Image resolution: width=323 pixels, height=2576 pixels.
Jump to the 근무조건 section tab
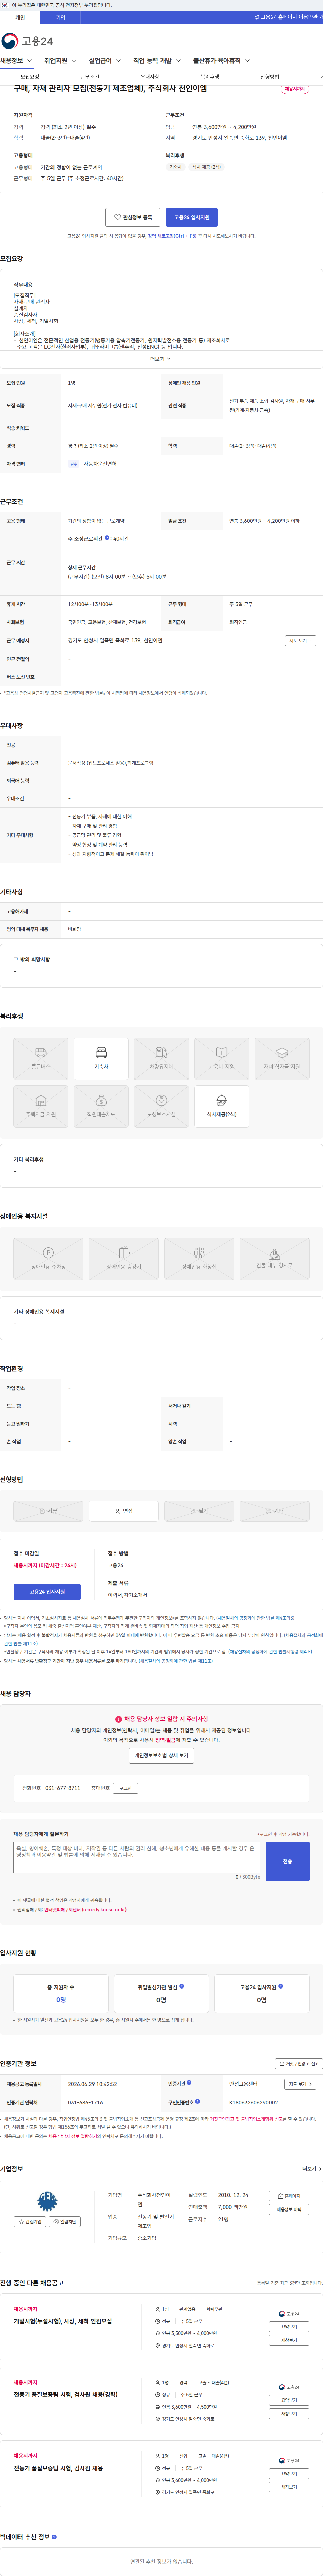[x=90, y=77]
